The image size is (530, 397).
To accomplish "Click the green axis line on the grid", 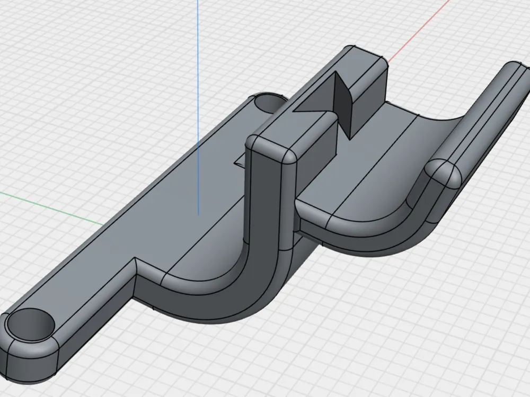I will [51, 208].
